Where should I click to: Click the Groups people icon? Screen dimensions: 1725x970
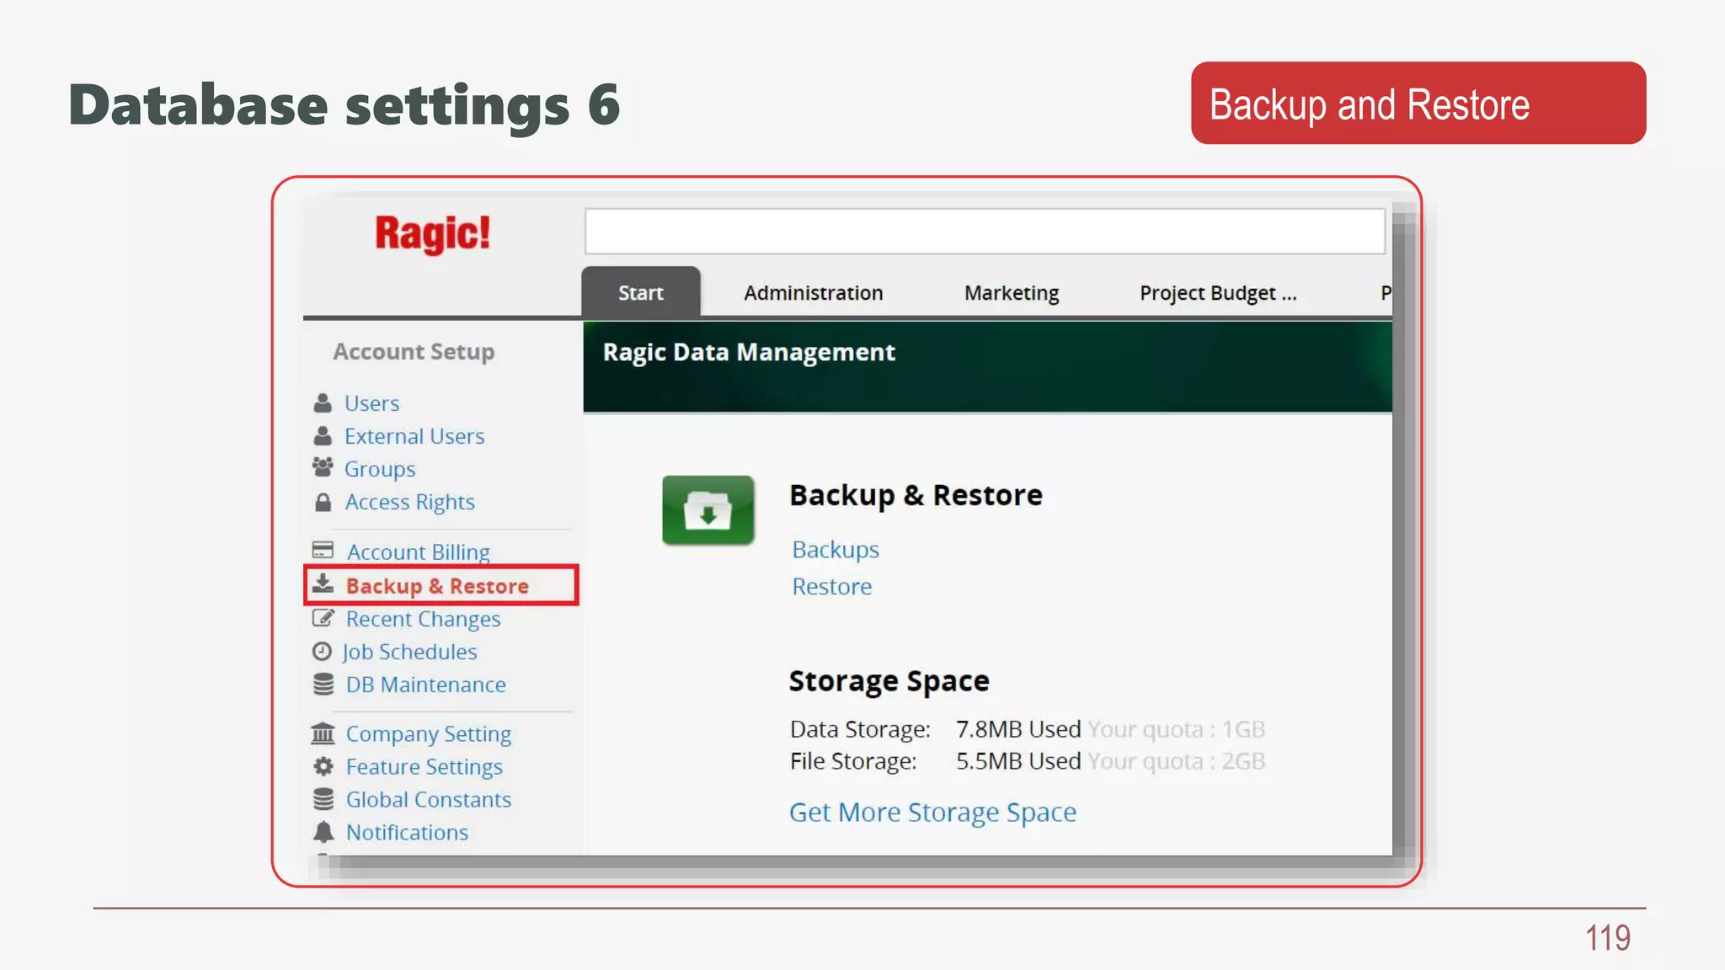point(323,467)
